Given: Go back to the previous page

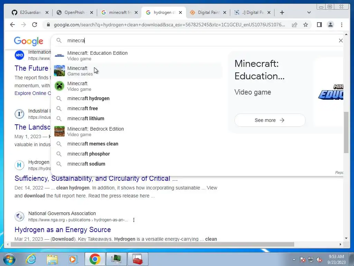Looking at the screenshot, I should click(x=12, y=25).
